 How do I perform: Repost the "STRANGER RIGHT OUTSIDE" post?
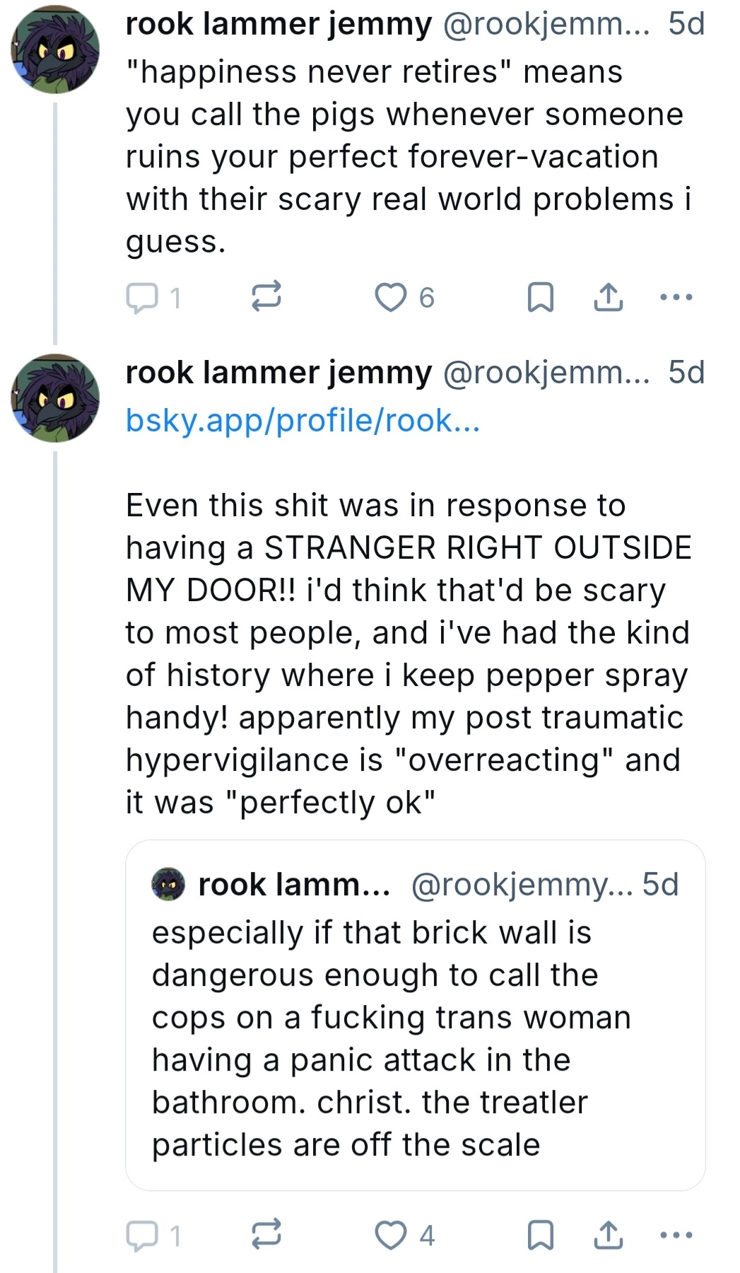click(x=267, y=1235)
